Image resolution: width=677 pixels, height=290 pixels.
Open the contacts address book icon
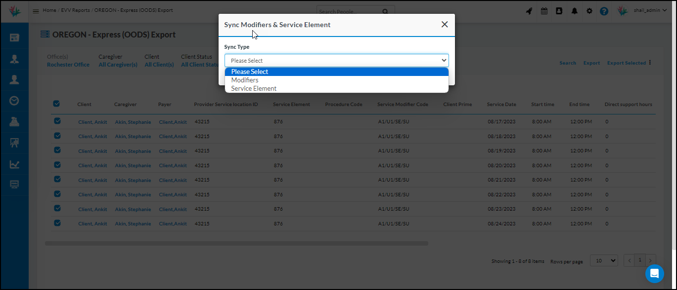coord(559,10)
